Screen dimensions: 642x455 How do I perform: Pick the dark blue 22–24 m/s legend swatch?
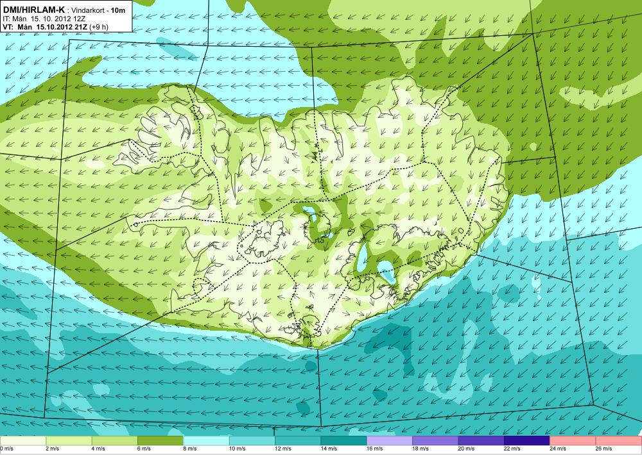[527, 441]
